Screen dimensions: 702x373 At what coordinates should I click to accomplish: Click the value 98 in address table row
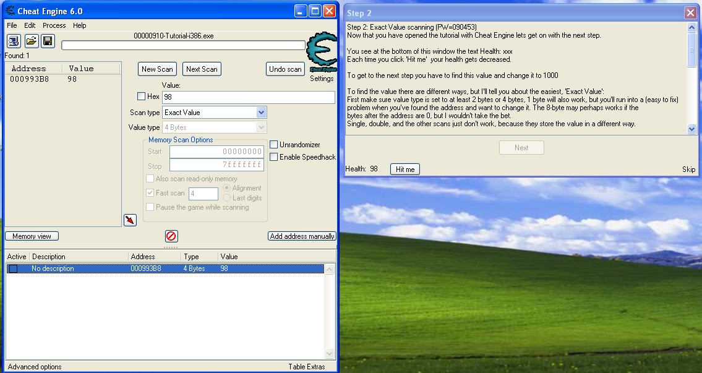pos(224,268)
